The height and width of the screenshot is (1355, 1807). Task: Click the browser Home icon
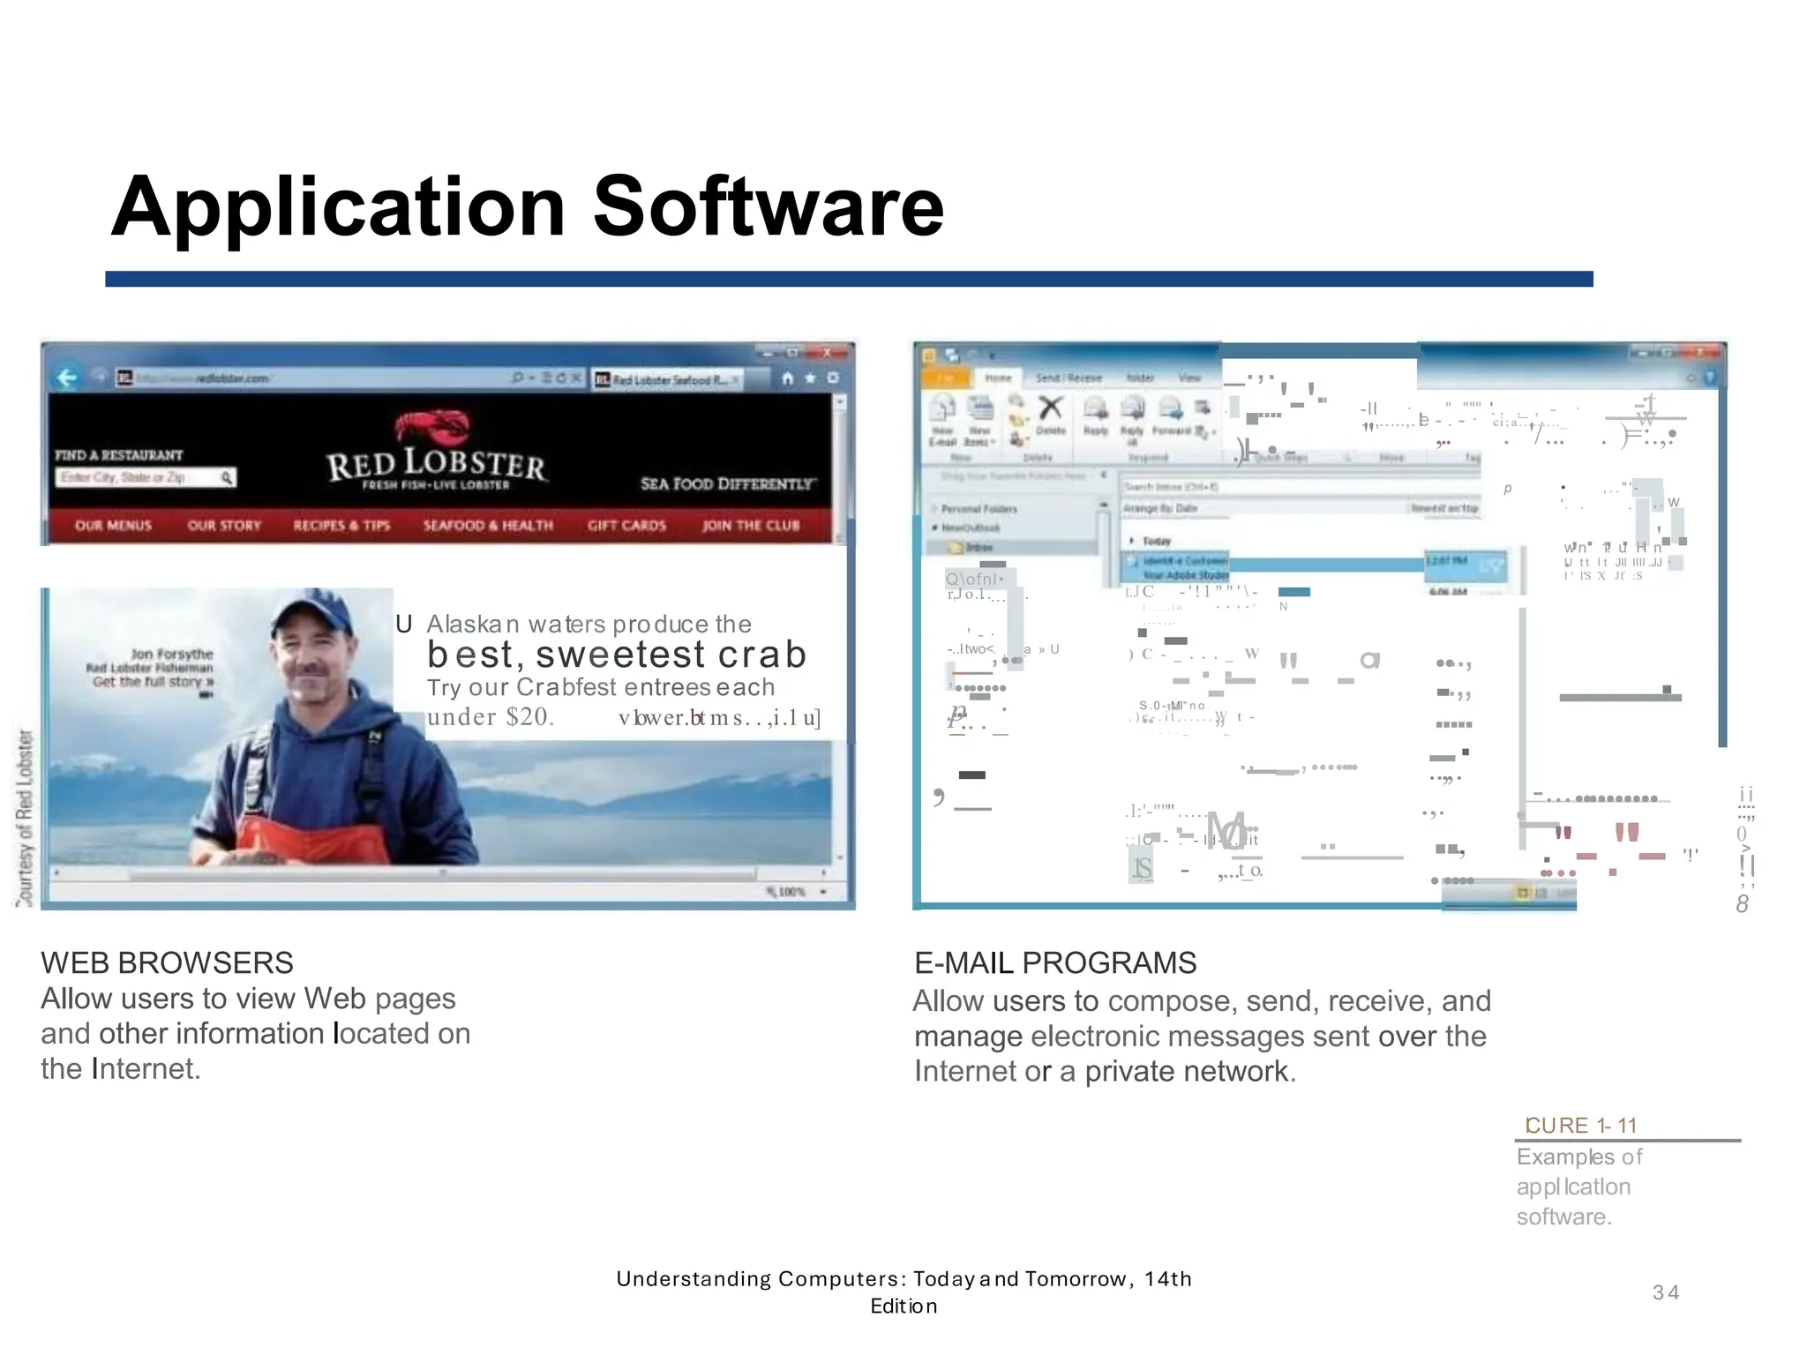click(x=787, y=378)
